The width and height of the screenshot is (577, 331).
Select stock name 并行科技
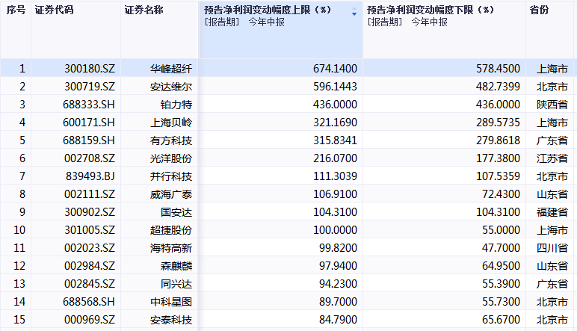click(x=171, y=176)
